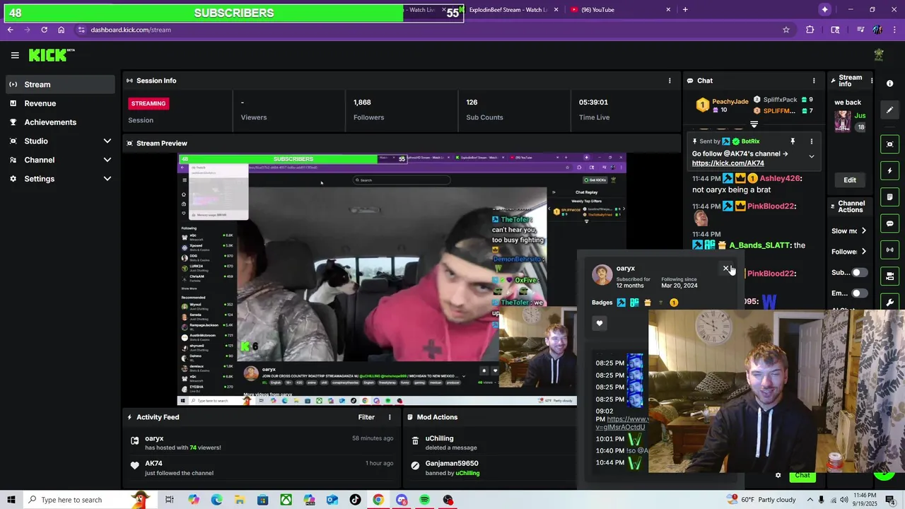The image size is (905, 509).
Task: Click the camera icon in right toolbar
Action: point(890,276)
